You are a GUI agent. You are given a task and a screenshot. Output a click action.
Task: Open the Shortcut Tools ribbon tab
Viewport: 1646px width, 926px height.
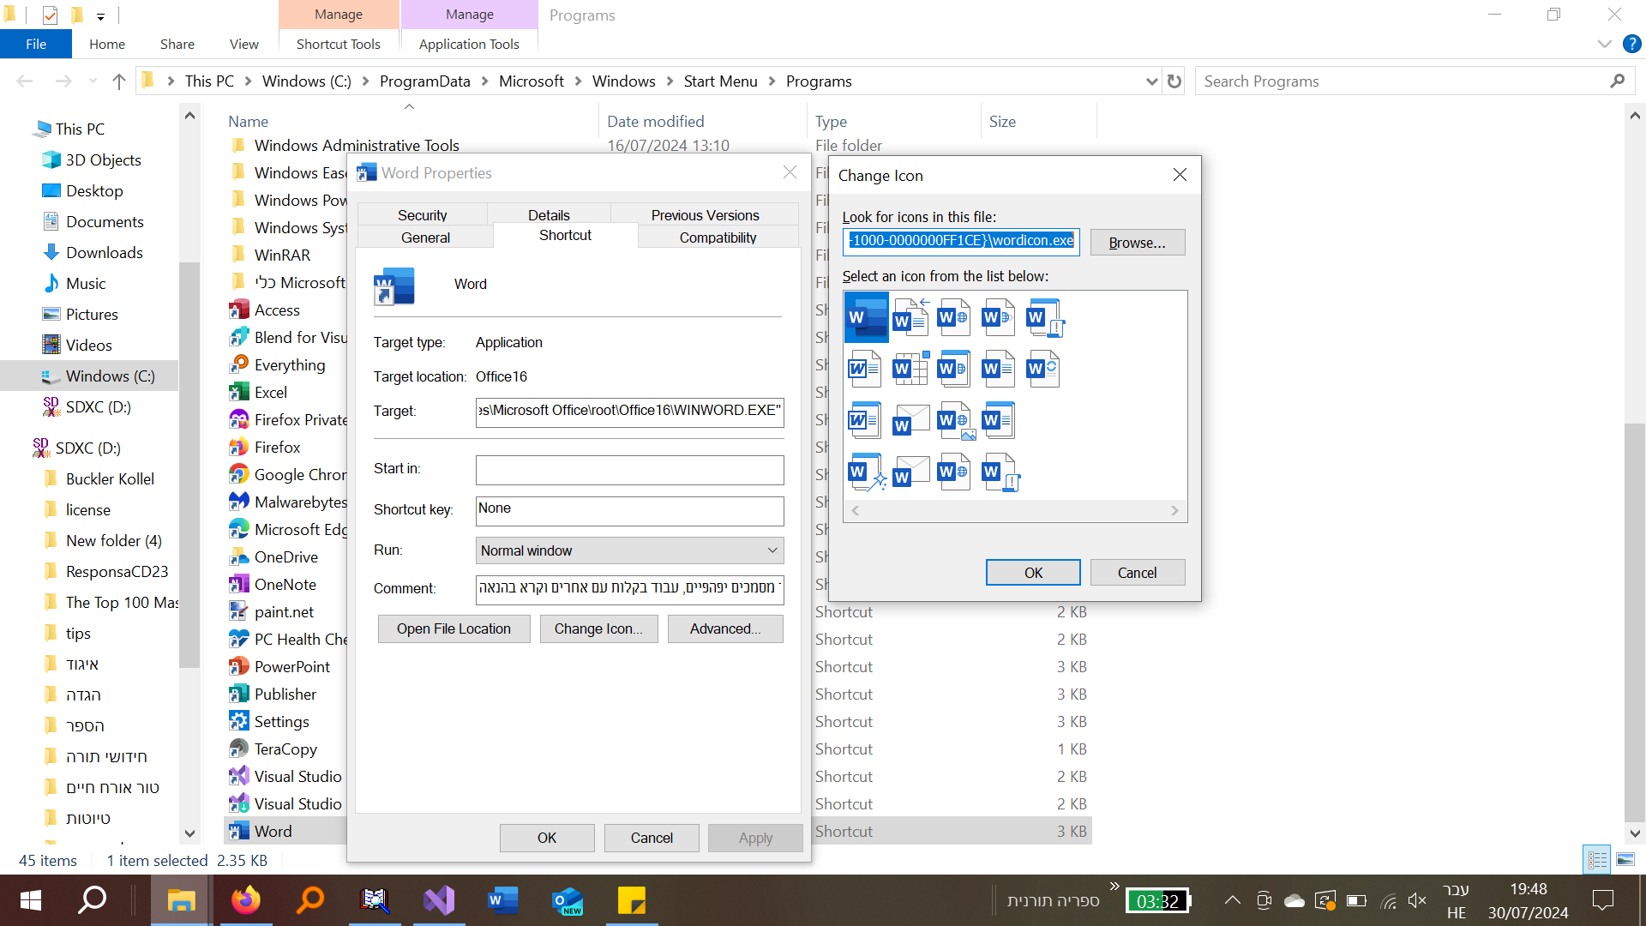coord(339,44)
